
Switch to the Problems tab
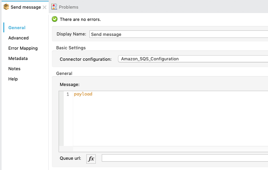click(68, 7)
